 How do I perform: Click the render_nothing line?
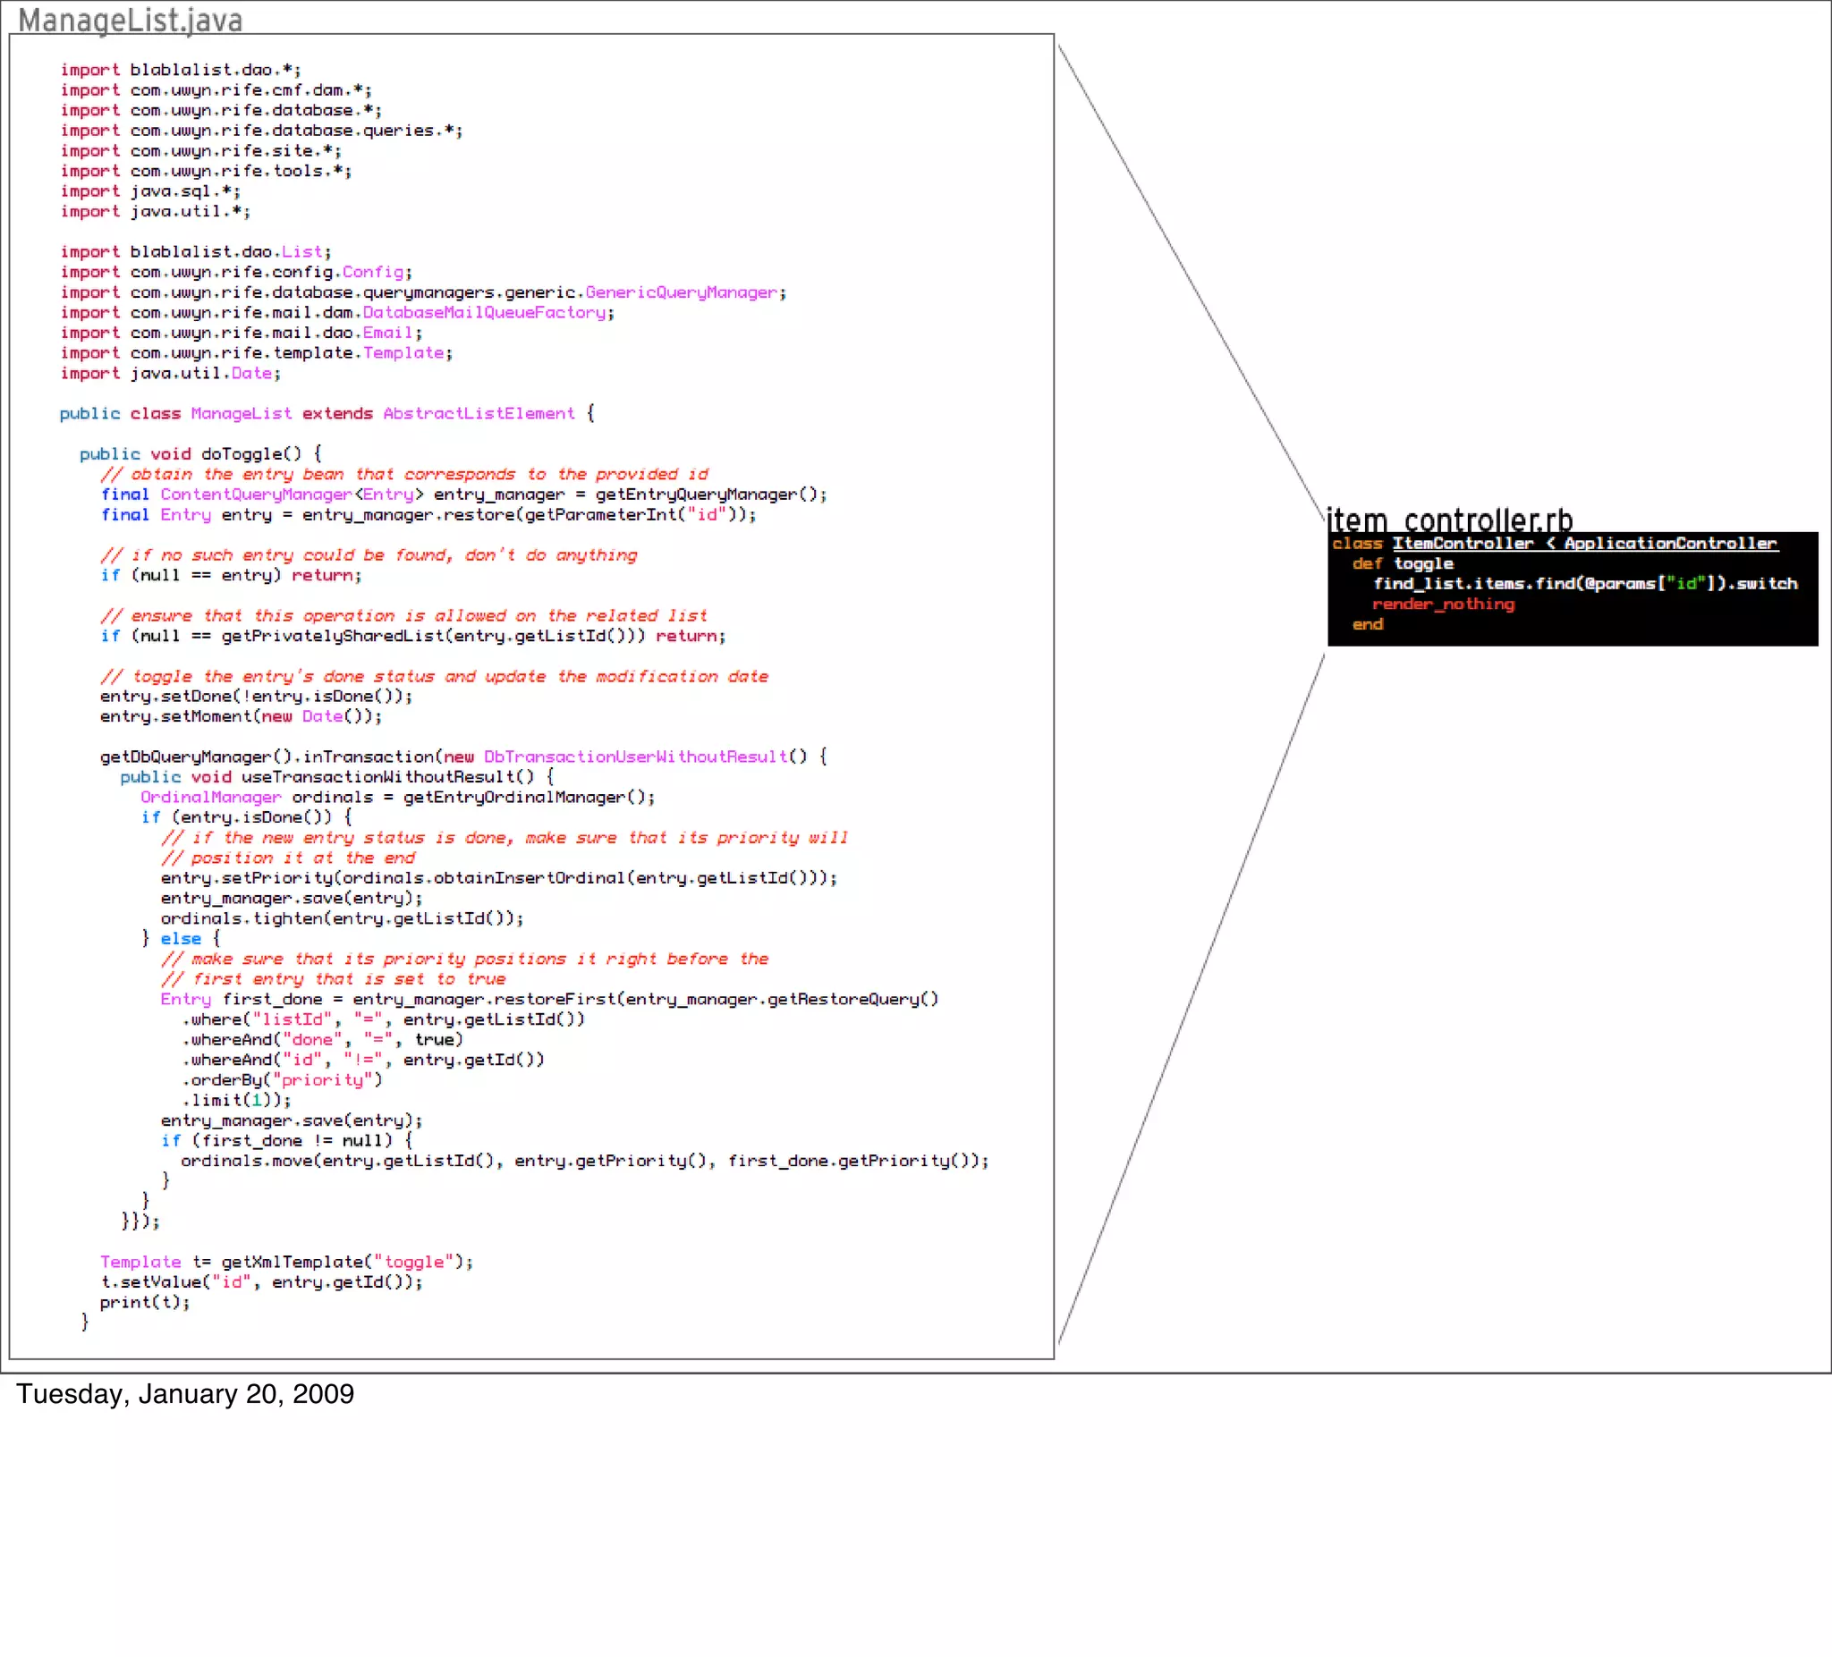(x=1443, y=604)
